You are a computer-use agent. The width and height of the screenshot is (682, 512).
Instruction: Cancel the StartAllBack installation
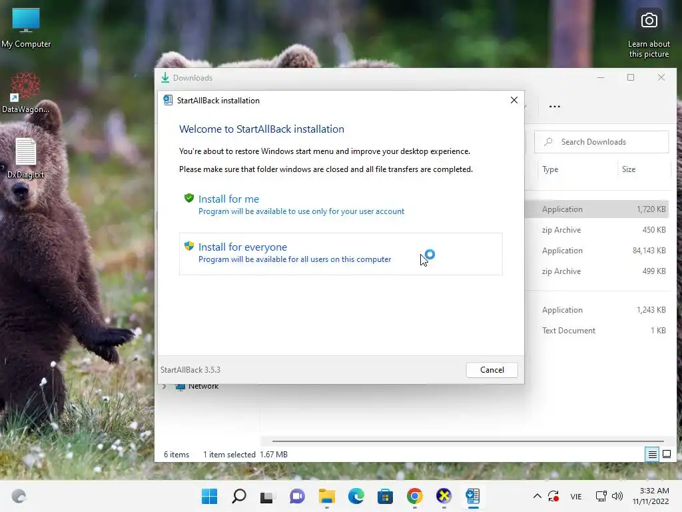tap(492, 369)
